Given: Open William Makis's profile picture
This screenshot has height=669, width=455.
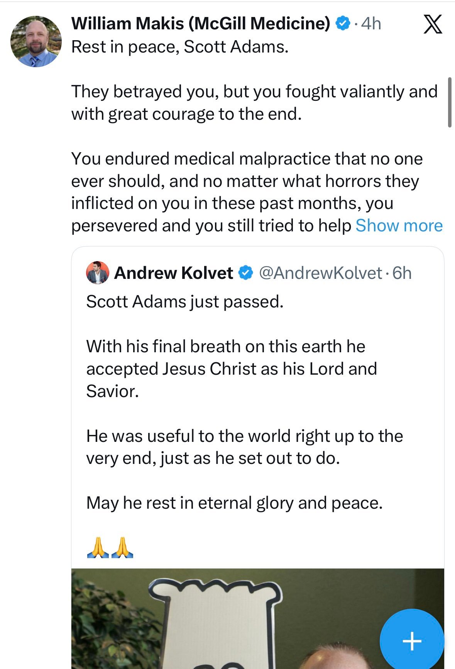Looking at the screenshot, I should [36, 41].
